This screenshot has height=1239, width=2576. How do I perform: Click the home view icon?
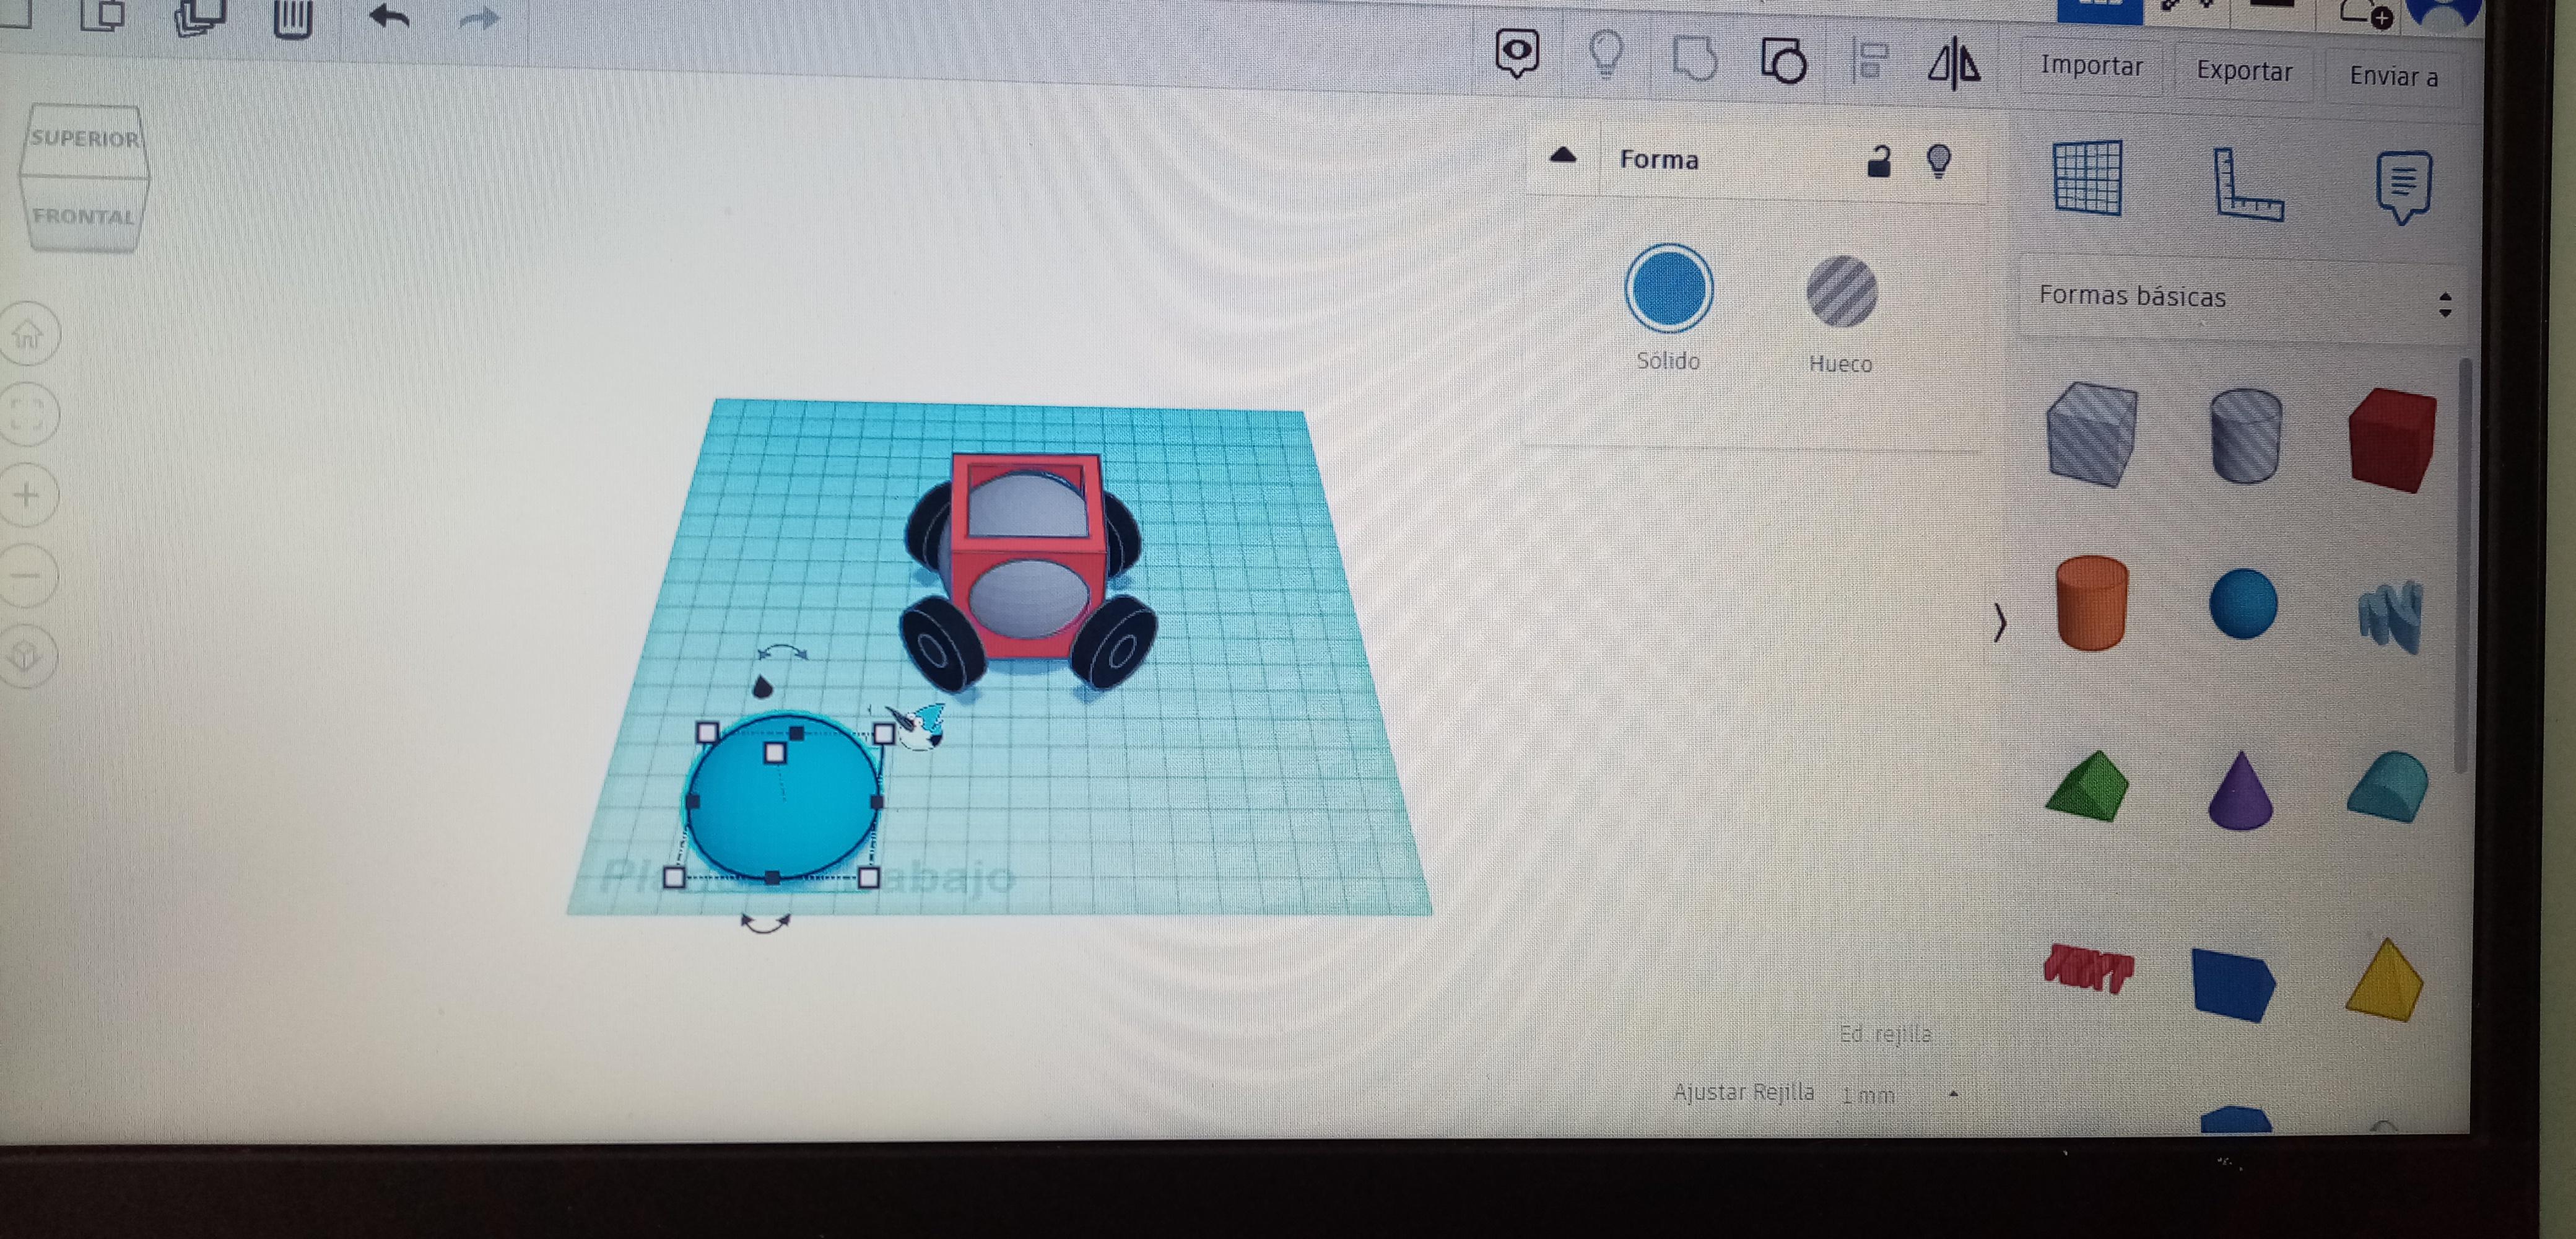coord(28,335)
